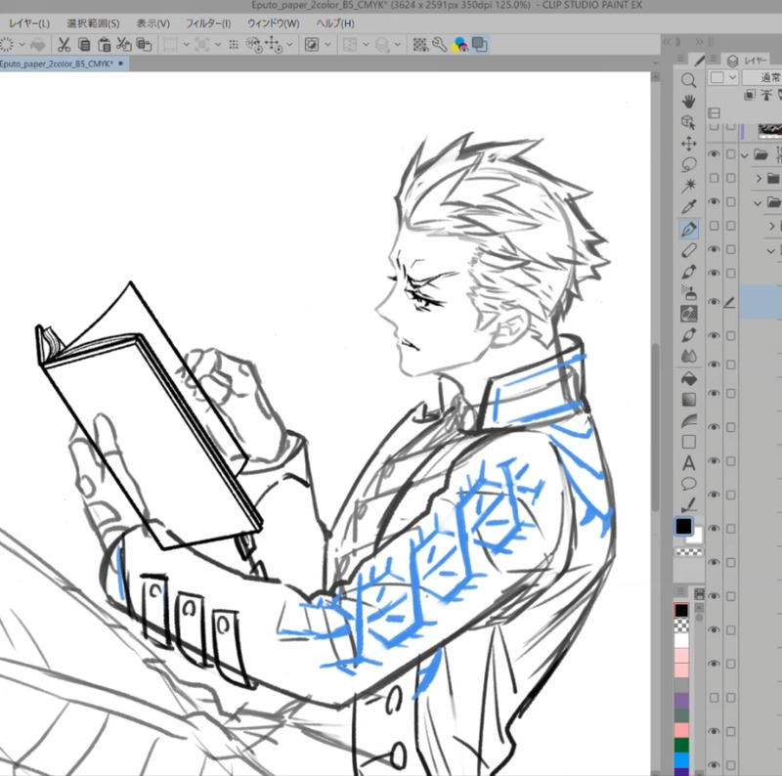
Task: Open the blending mode 通常 dropdown
Action: (762, 77)
